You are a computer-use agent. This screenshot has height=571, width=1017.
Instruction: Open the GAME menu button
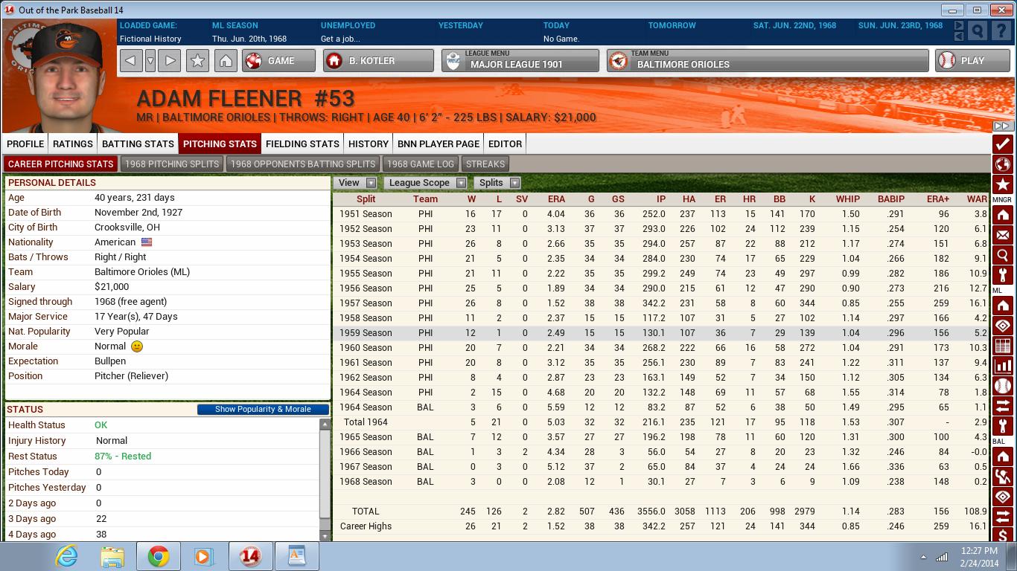pyautogui.click(x=278, y=61)
